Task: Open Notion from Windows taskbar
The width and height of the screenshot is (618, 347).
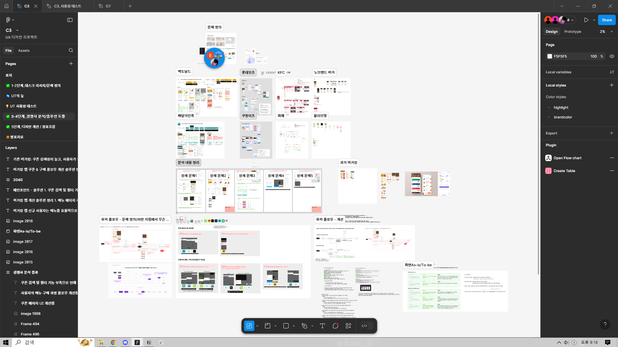Action: [149, 342]
